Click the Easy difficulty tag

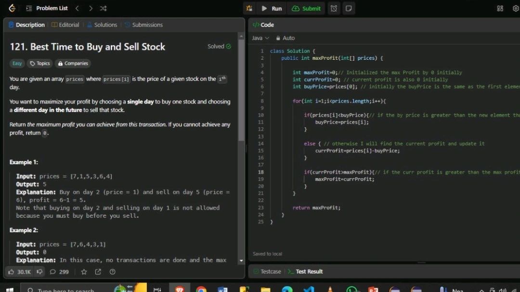coord(17,64)
